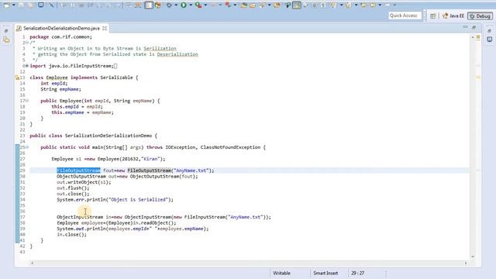496x279 pixels.
Task: Click the Next Annotation icon
Action: [x=333, y=5]
